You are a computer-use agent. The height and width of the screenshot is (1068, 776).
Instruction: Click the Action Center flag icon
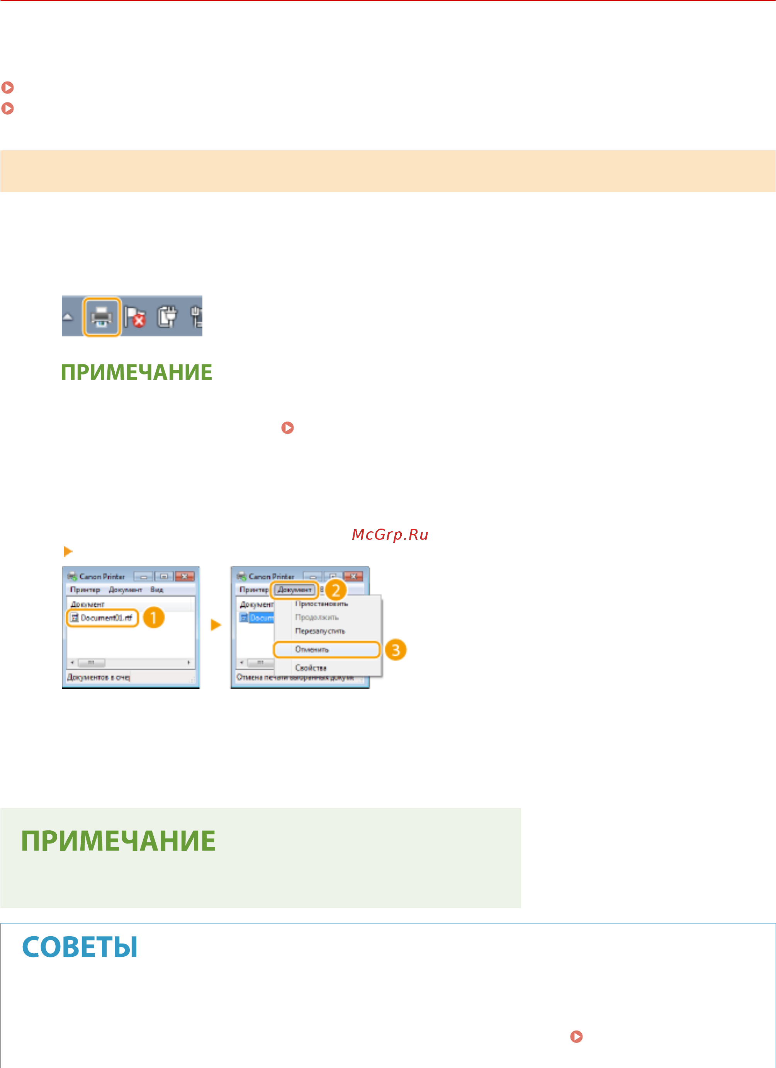135,317
